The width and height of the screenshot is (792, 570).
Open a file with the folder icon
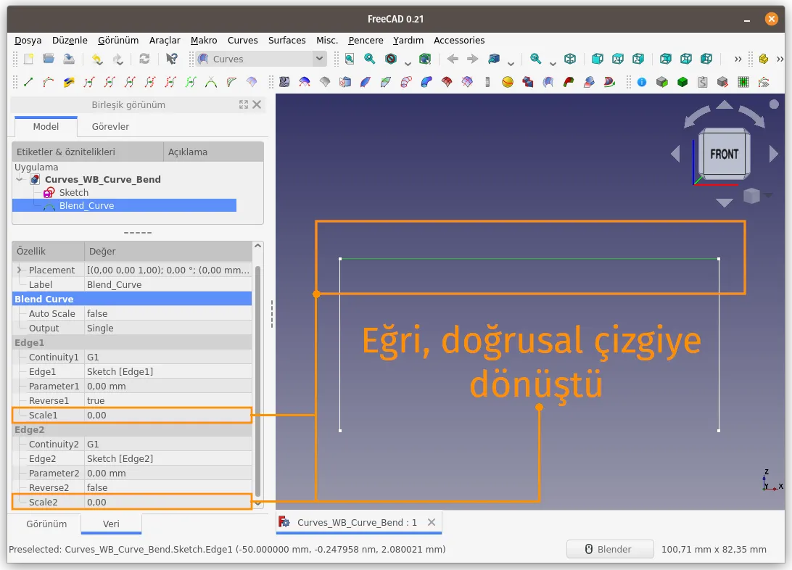coord(49,59)
